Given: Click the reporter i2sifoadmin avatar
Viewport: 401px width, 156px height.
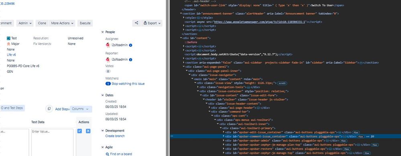Looking at the screenshot, I should click(x=108, y=60).
